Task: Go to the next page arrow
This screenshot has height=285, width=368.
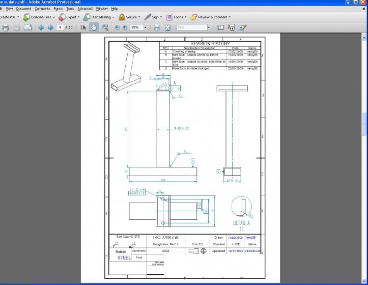Action: coord(50,27)
